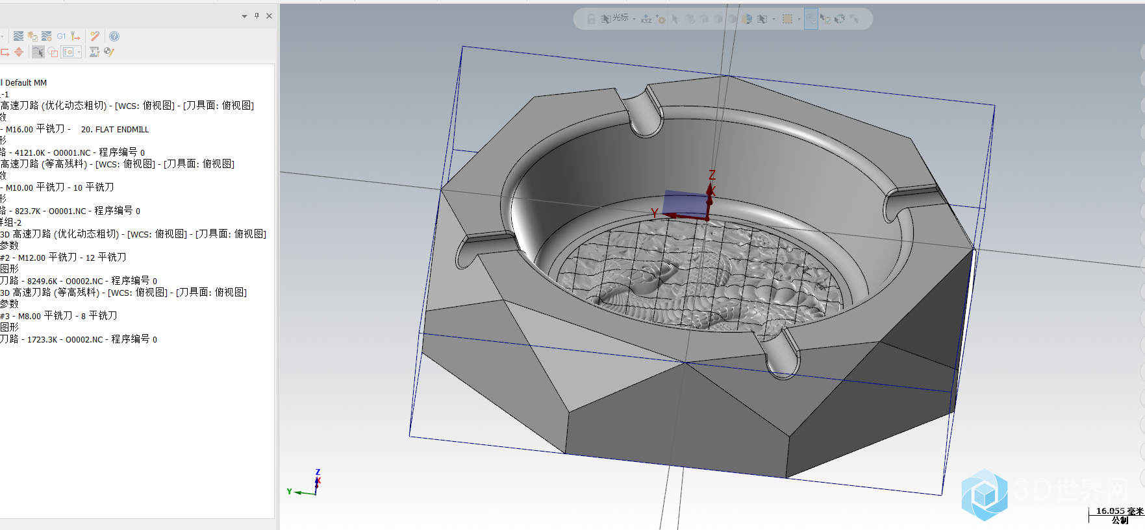1145x530 pixels.
Task: Click the panel pin auto-hide icon
Action: pyautogui.click(x=257, y=16)
